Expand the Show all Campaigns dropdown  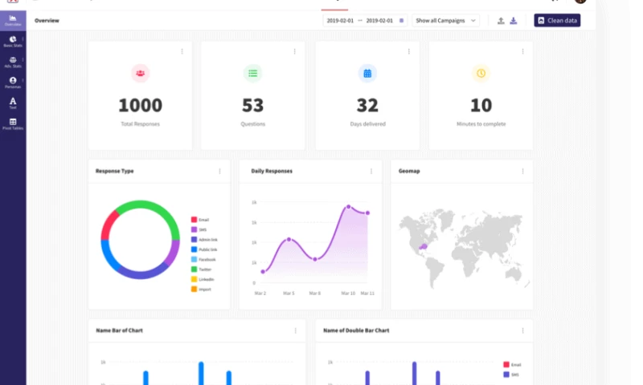pyautogui.click(x=445, y=20)
